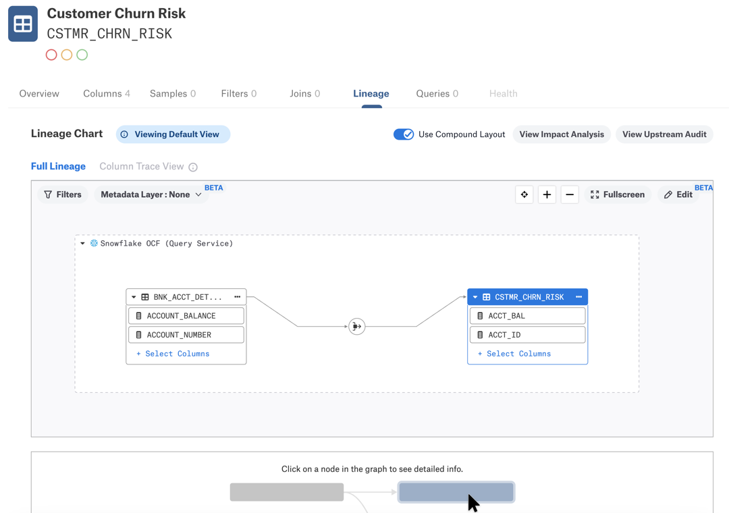
Task: Click the dataflow node in the lineage graph
Action: pos(356,327)
